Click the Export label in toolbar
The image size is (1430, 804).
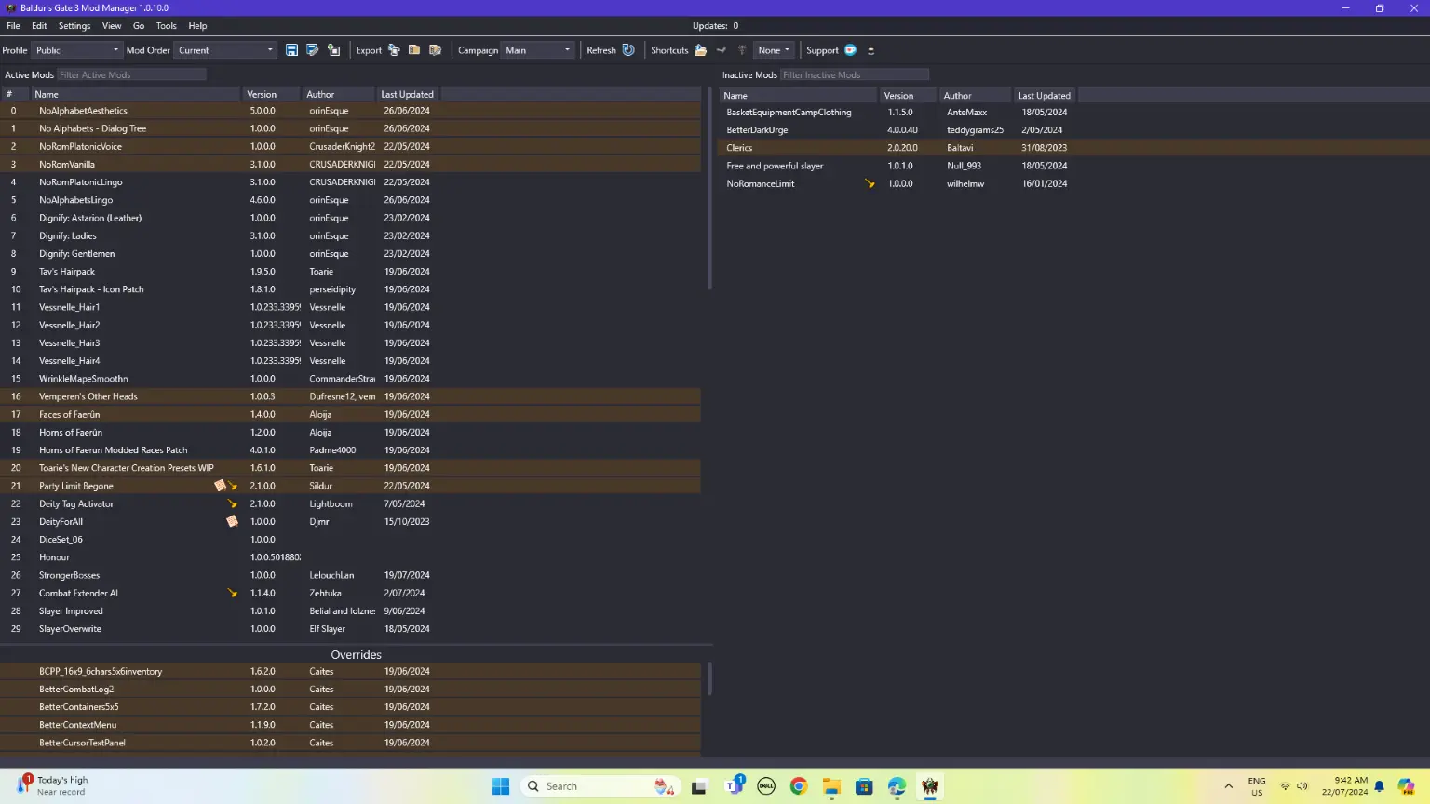[369, 50]
